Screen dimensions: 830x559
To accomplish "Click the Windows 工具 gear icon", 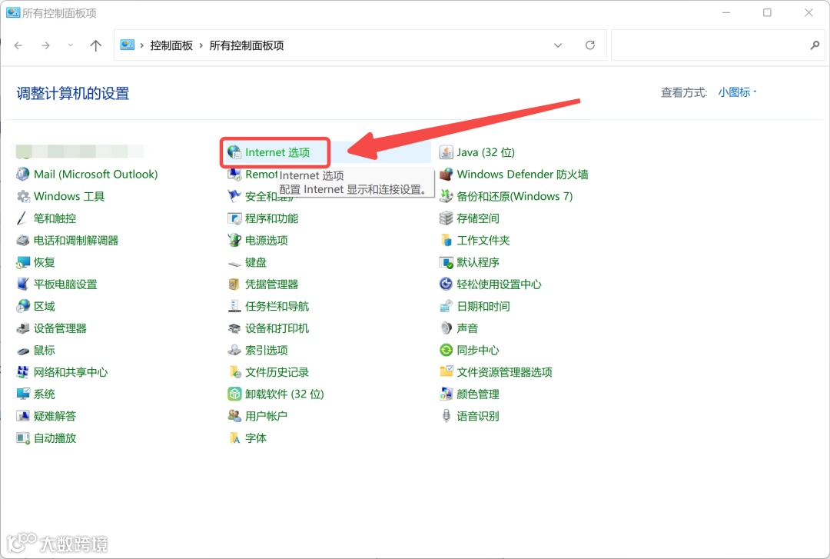I will (x=23, y=197).
